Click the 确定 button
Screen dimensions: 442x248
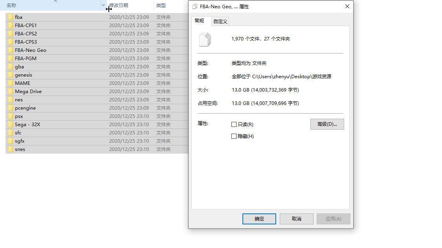click(x=259, y=219)
